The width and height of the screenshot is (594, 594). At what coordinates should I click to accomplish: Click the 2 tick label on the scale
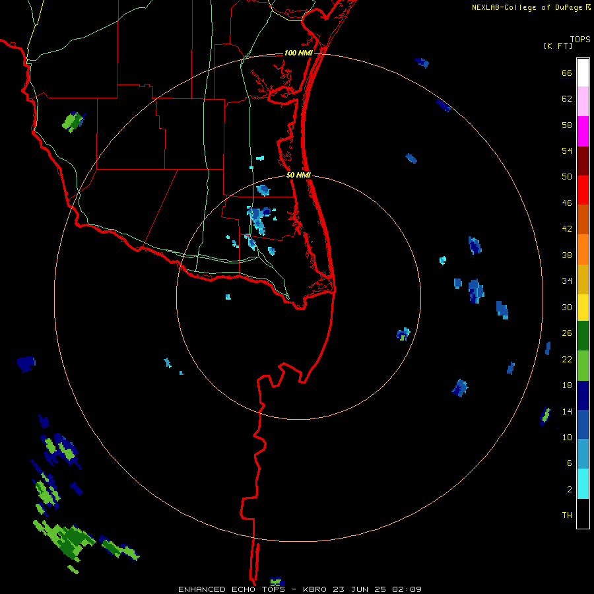tap(570, 490)
